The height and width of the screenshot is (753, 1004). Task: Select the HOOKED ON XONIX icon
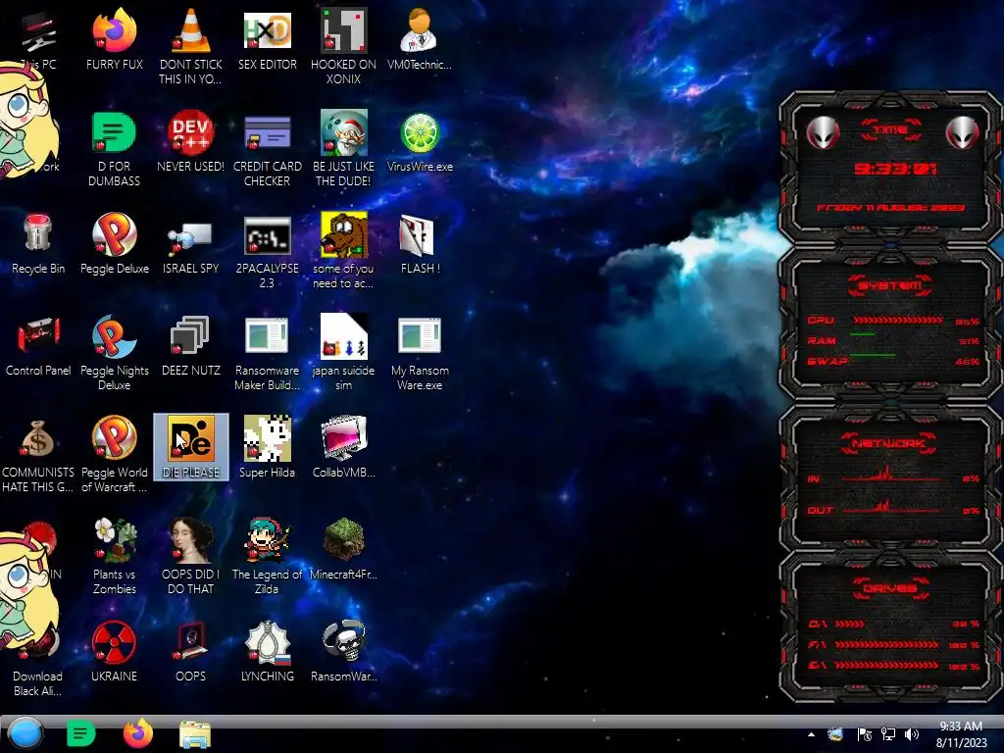pos(344,30)
